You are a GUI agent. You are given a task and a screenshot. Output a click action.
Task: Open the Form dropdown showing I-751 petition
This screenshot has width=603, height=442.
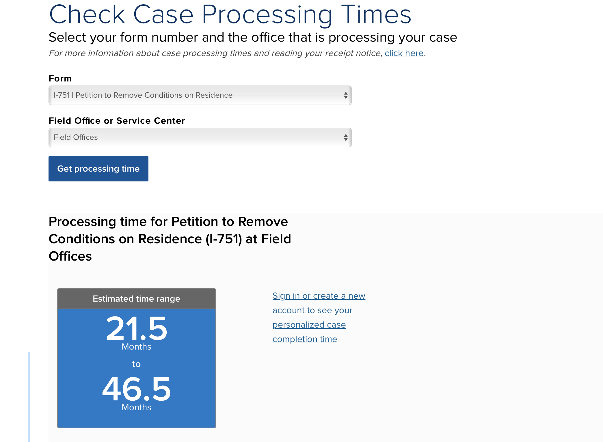coord(200,95)
